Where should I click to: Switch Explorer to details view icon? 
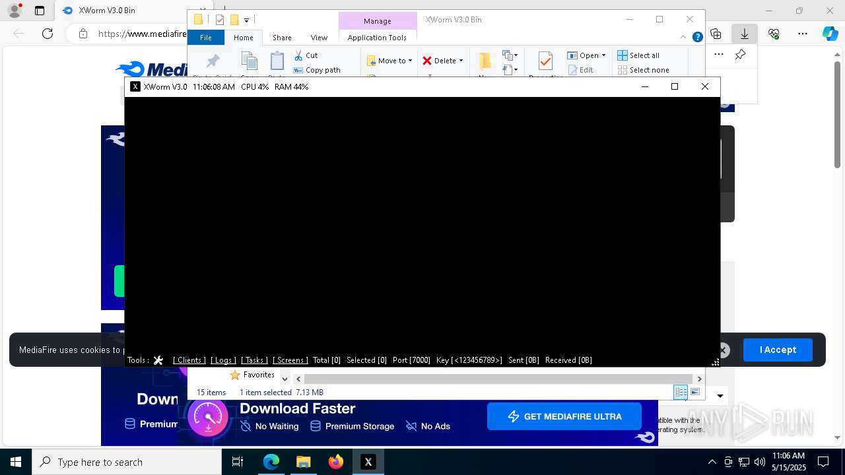(681, 392)
